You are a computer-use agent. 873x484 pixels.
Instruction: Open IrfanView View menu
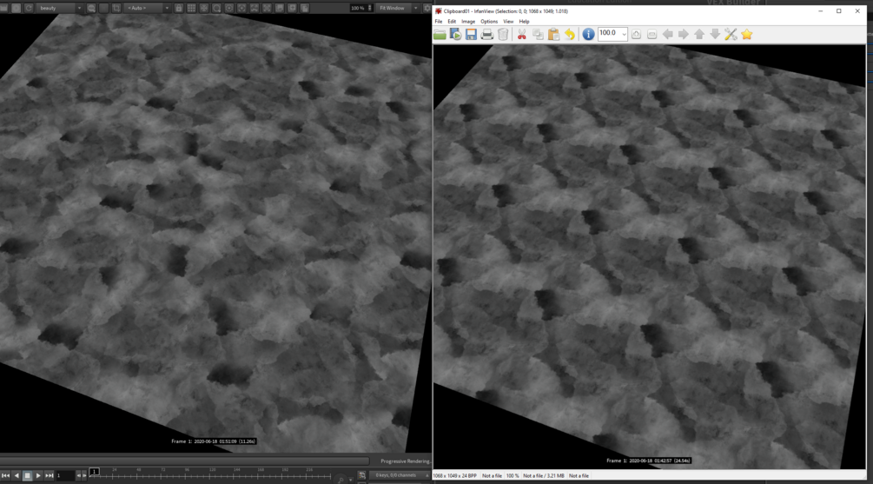(508, 22)
